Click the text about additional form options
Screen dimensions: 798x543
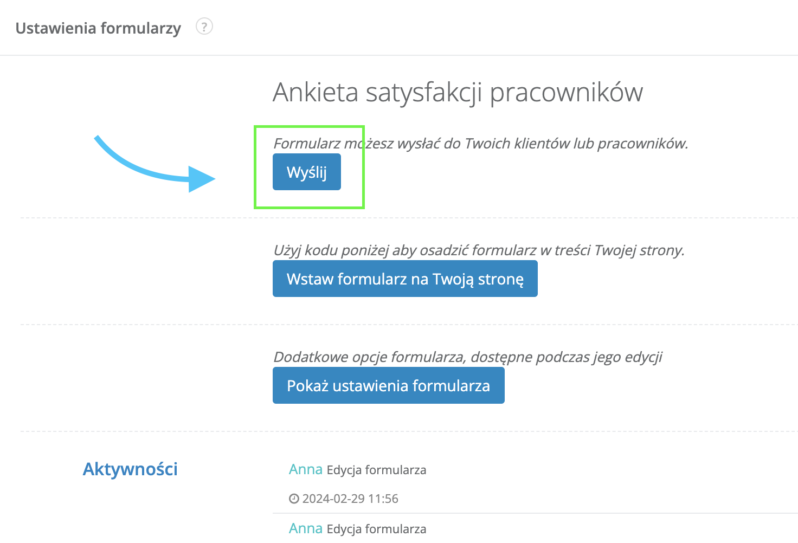pos(468,357)
